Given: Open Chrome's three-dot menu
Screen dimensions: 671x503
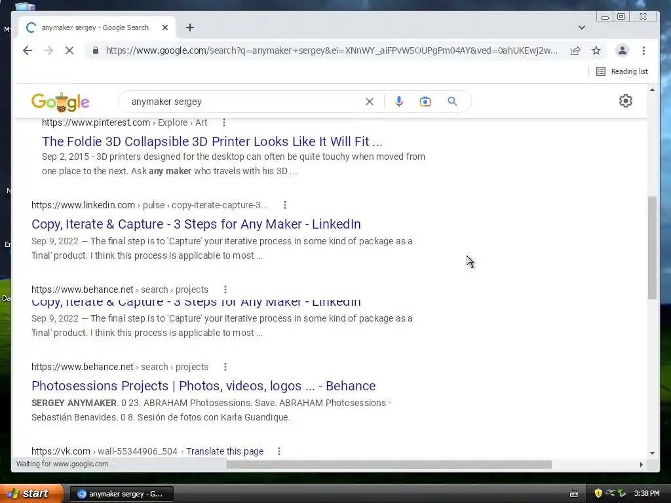Looking at the screenshot, I should 643,50.
